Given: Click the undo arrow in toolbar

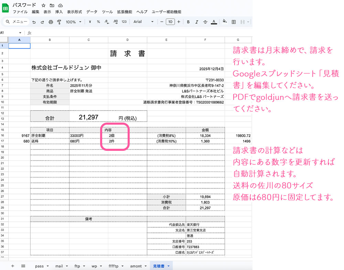Looking at the screenshot, I should pos(34,22).
